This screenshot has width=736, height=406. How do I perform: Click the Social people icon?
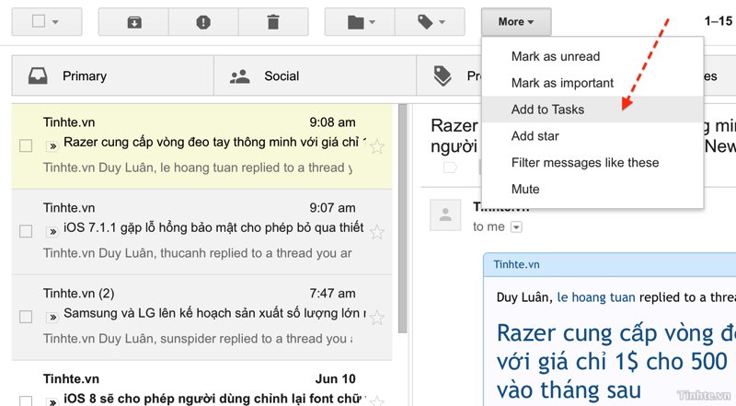(x=240, y=76)
